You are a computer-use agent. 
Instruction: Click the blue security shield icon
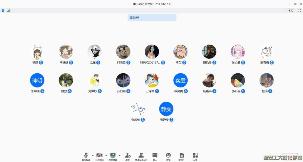tap(3, 10)
